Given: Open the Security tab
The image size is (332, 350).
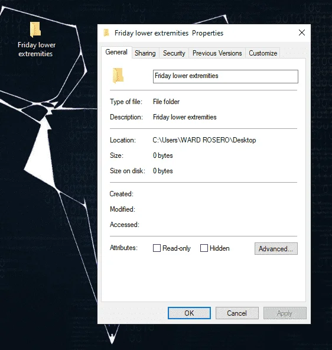Looking at the screenshot, I should click(x=174, y=53).
